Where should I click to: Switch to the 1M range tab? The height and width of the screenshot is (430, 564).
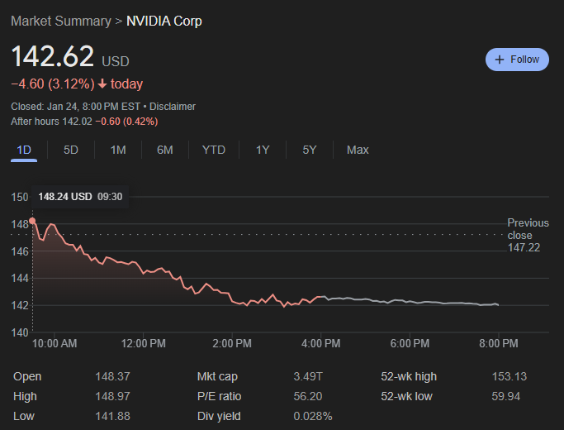(x=118, y=150)
